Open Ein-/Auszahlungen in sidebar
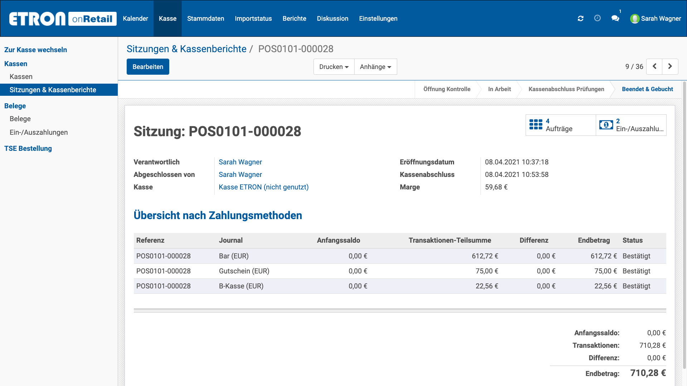 tap(39, 132)
